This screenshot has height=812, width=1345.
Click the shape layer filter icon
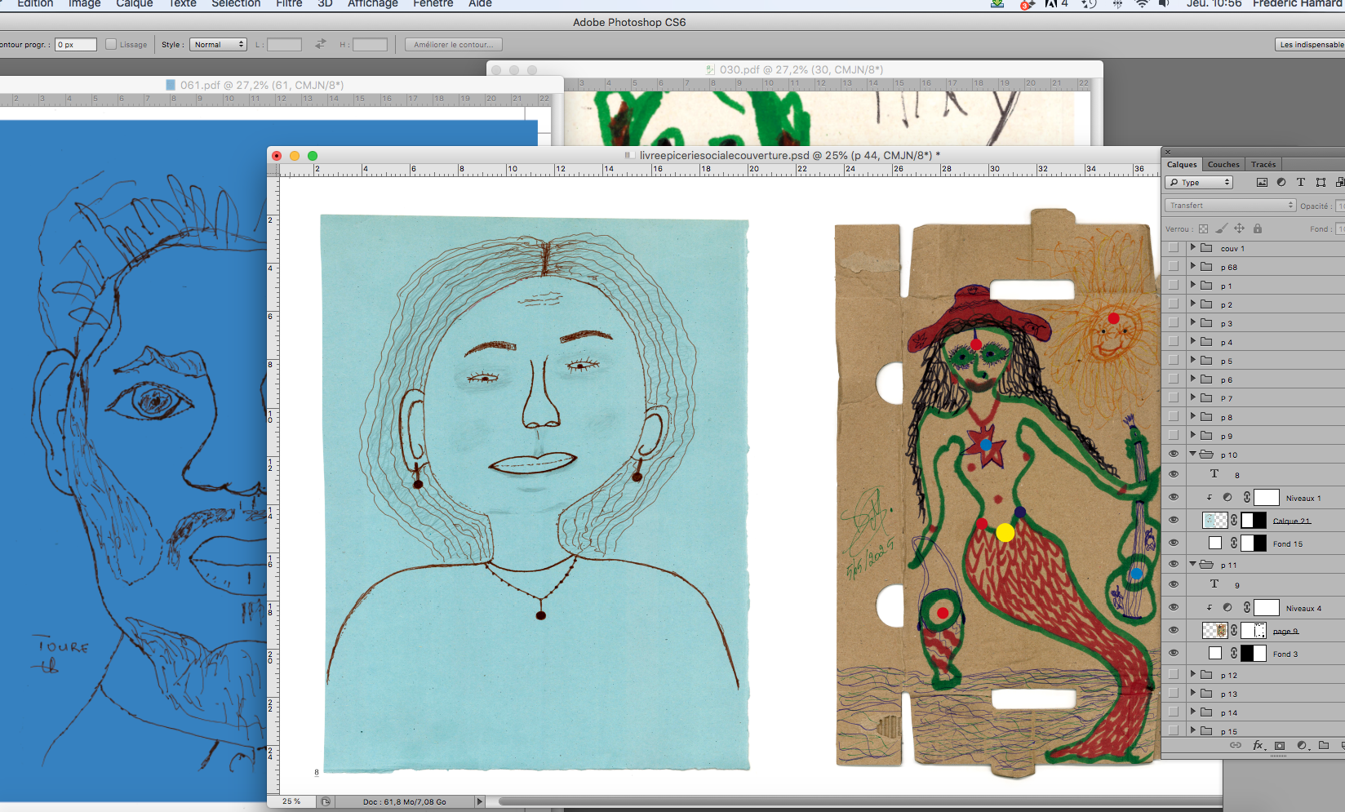pos(1321,183)
